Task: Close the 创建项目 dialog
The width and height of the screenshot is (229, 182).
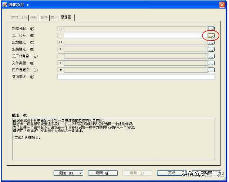Action: [222, 5]
